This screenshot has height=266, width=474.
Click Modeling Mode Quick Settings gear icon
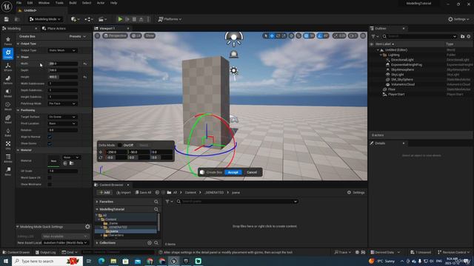tap(87, 227)
